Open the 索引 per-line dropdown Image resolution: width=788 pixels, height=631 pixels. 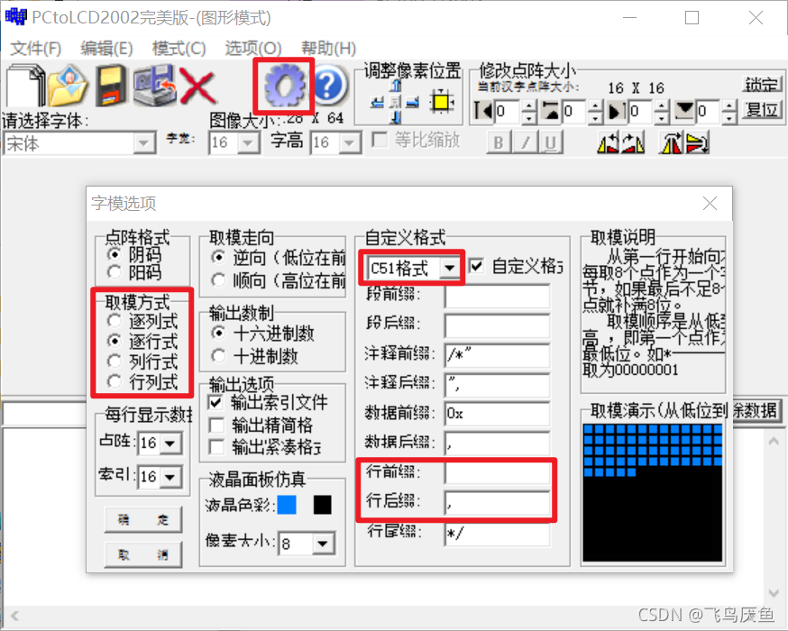pos(170,476)
